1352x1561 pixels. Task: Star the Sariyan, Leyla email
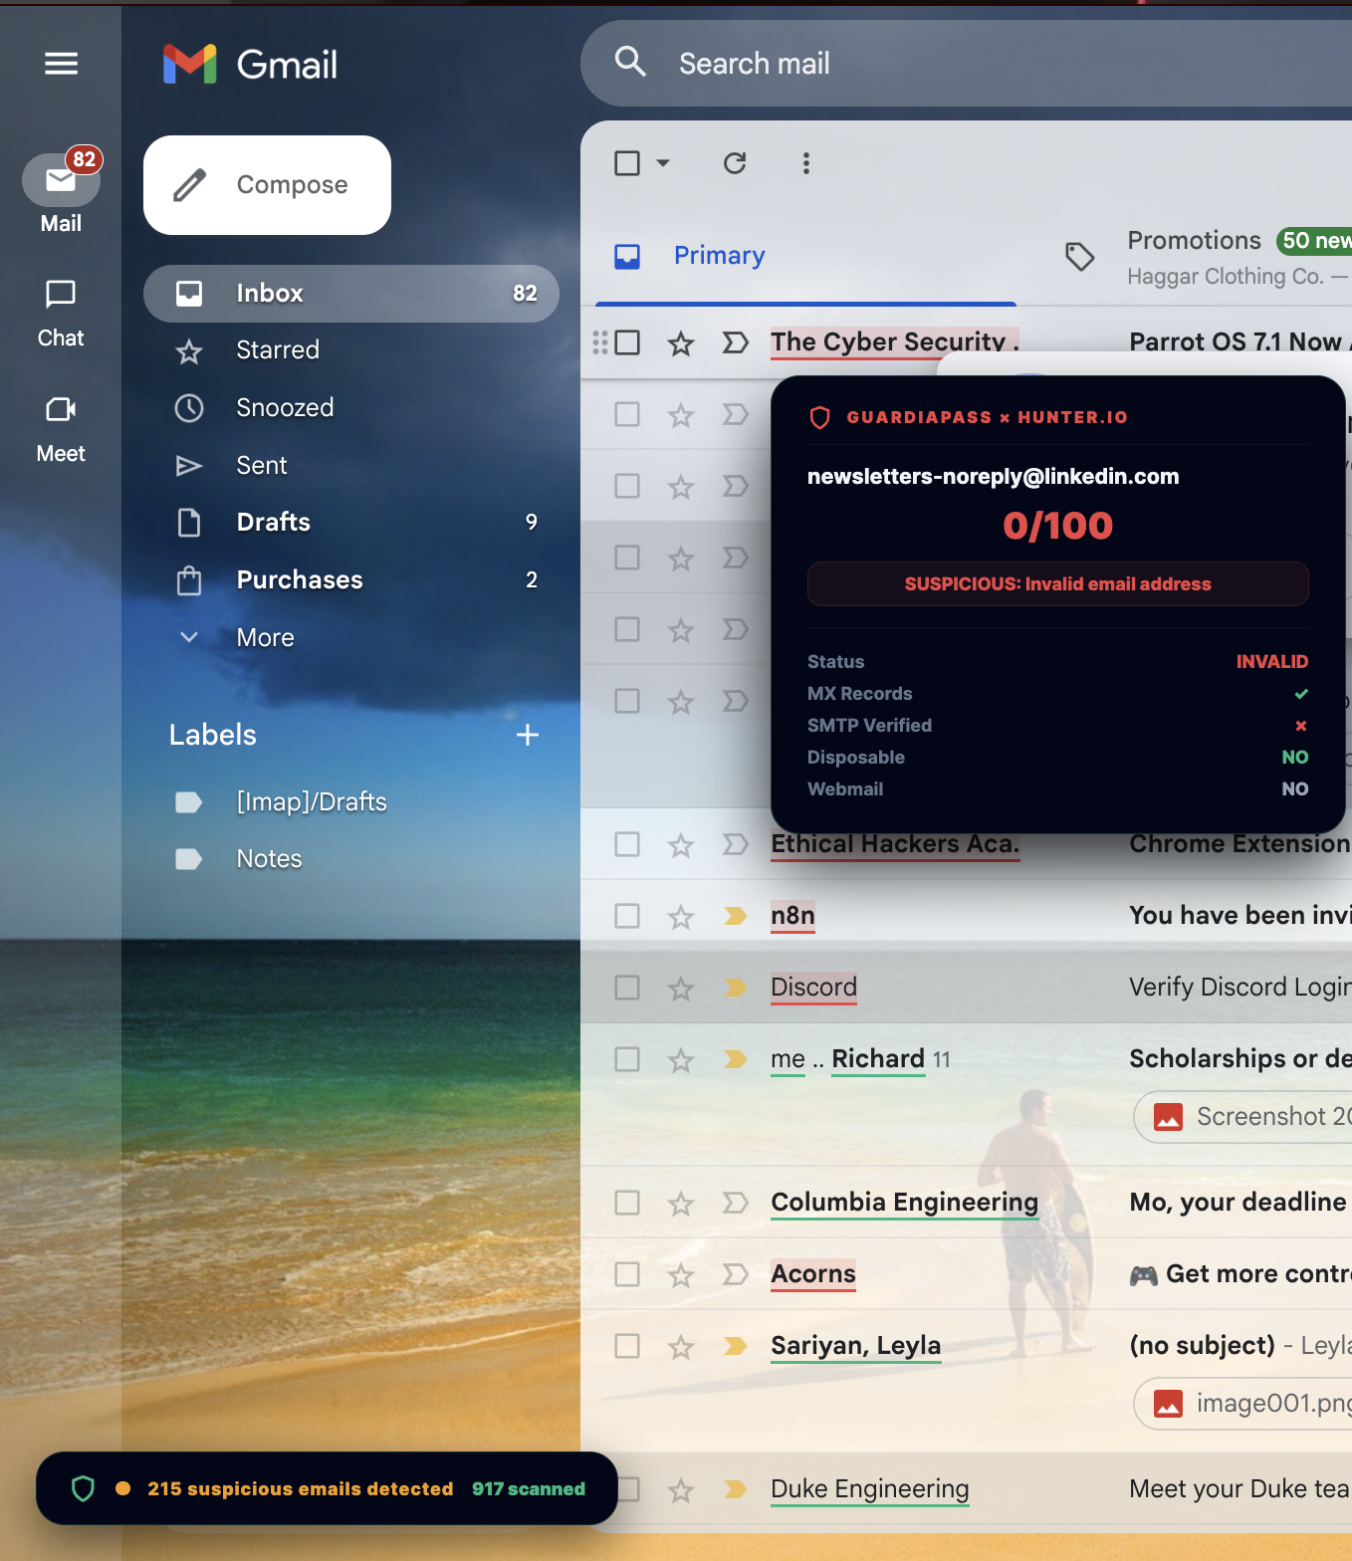[x=681, y=1347]
